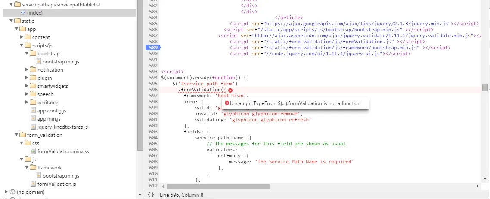Open bootstrap.min.js in framework folder
This screenshot has width=490, height=199.
(x=61, y=176)
